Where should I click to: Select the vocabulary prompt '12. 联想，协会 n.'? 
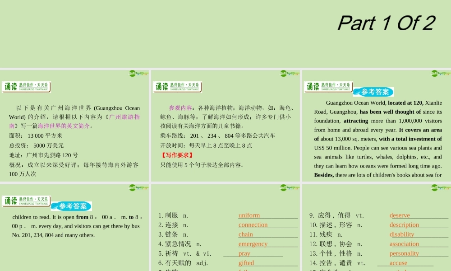pyautogui.click(x=336, y=244)
